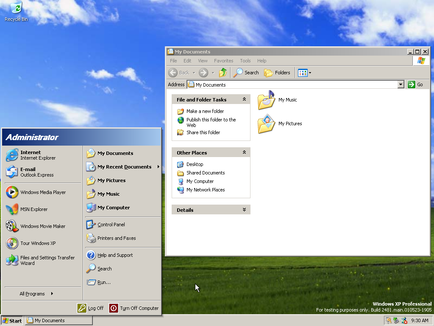Open the Favorites menu
The image size is (434, 326).
click(223, 61)
